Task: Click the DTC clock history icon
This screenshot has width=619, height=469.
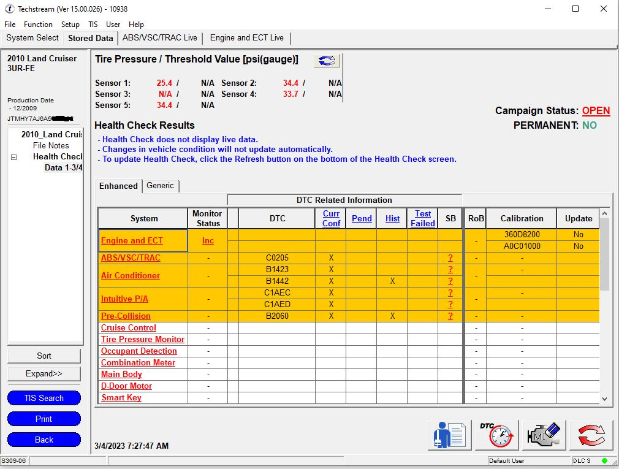Action: coord(497,435)
